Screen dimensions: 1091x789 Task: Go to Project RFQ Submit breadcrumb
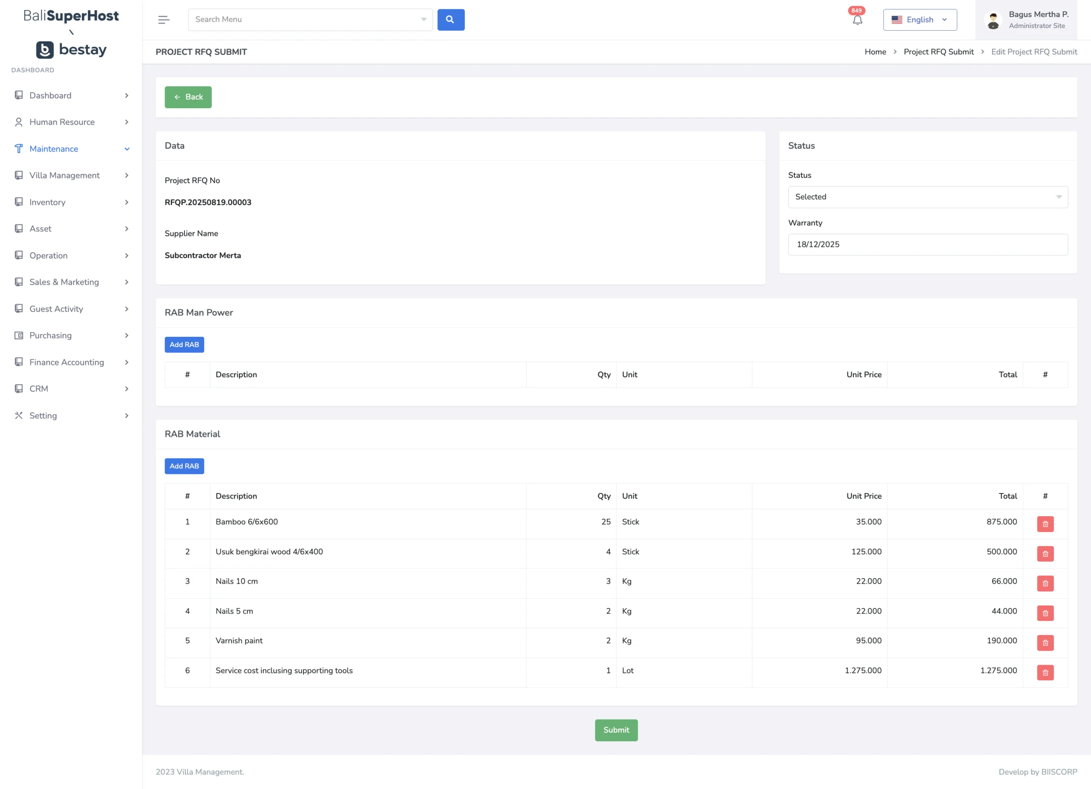click(x=938, y=52)
